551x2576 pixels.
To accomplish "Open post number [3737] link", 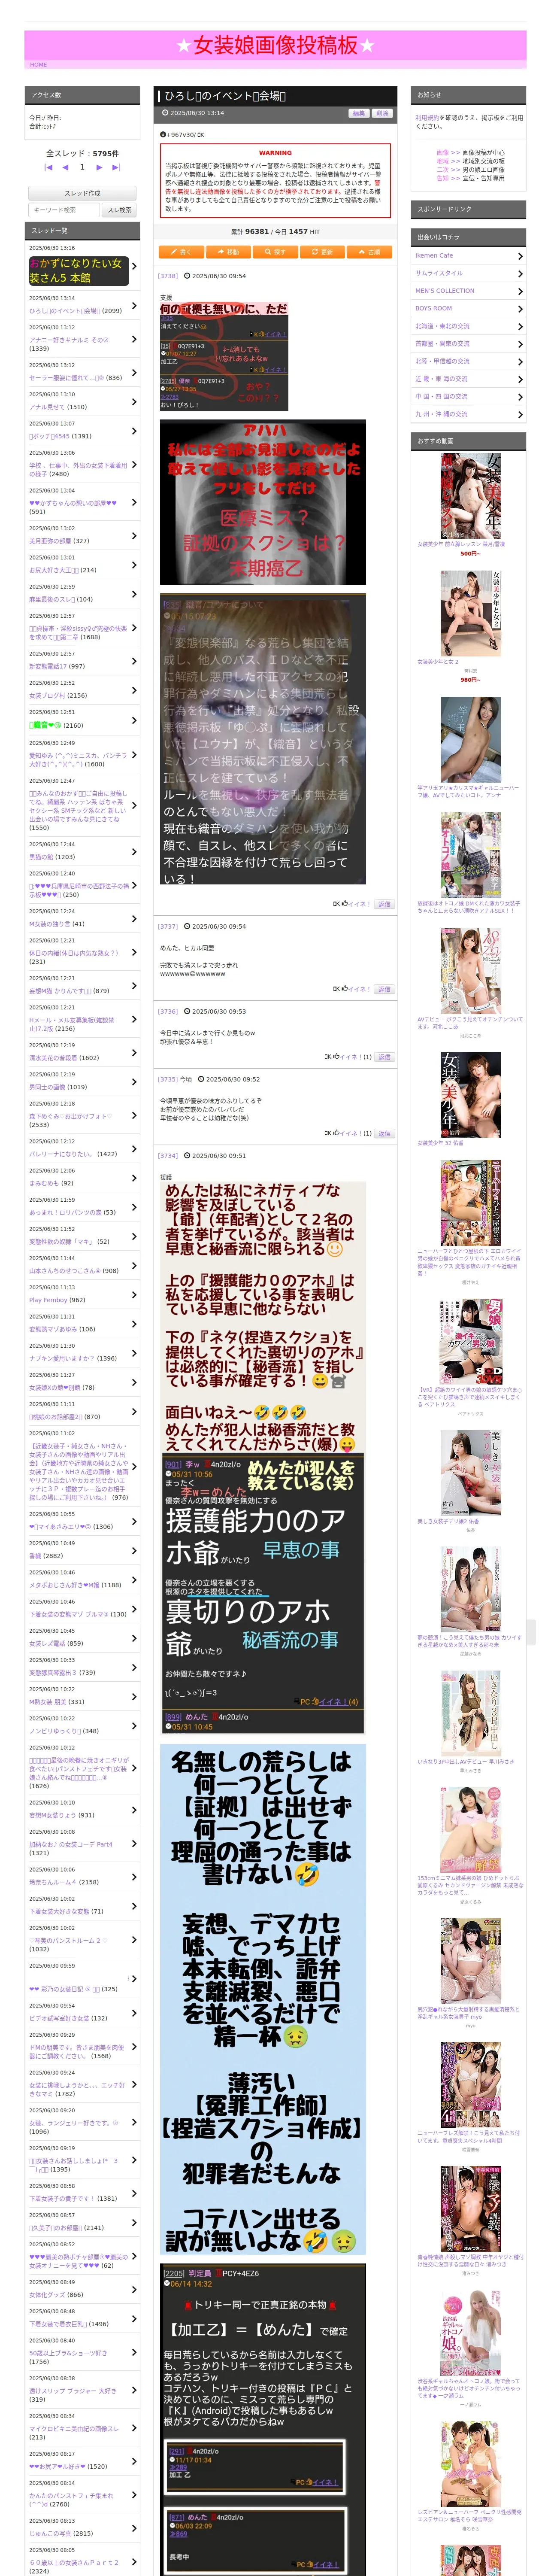I will (x=168, y=926).
